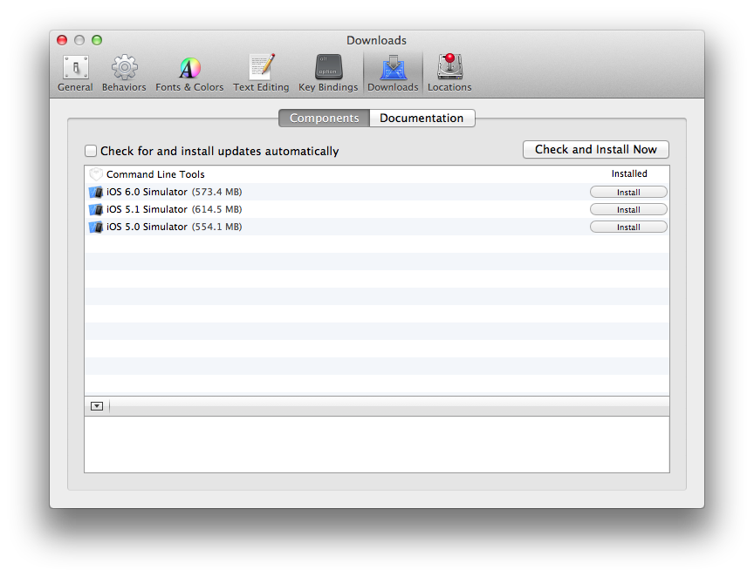Click the Installed status text
The height and width of the screenshot is (577, 754).
point(629,173)
